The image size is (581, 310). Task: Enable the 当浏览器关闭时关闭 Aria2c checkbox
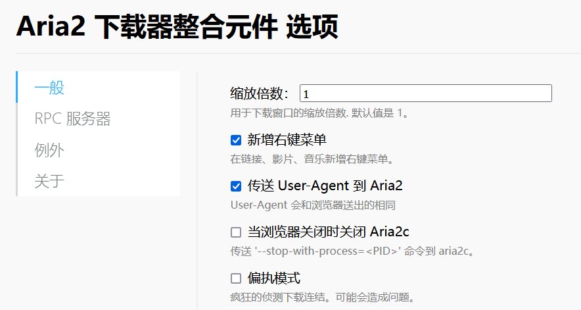pyautogui.click(x=236, y=232)
